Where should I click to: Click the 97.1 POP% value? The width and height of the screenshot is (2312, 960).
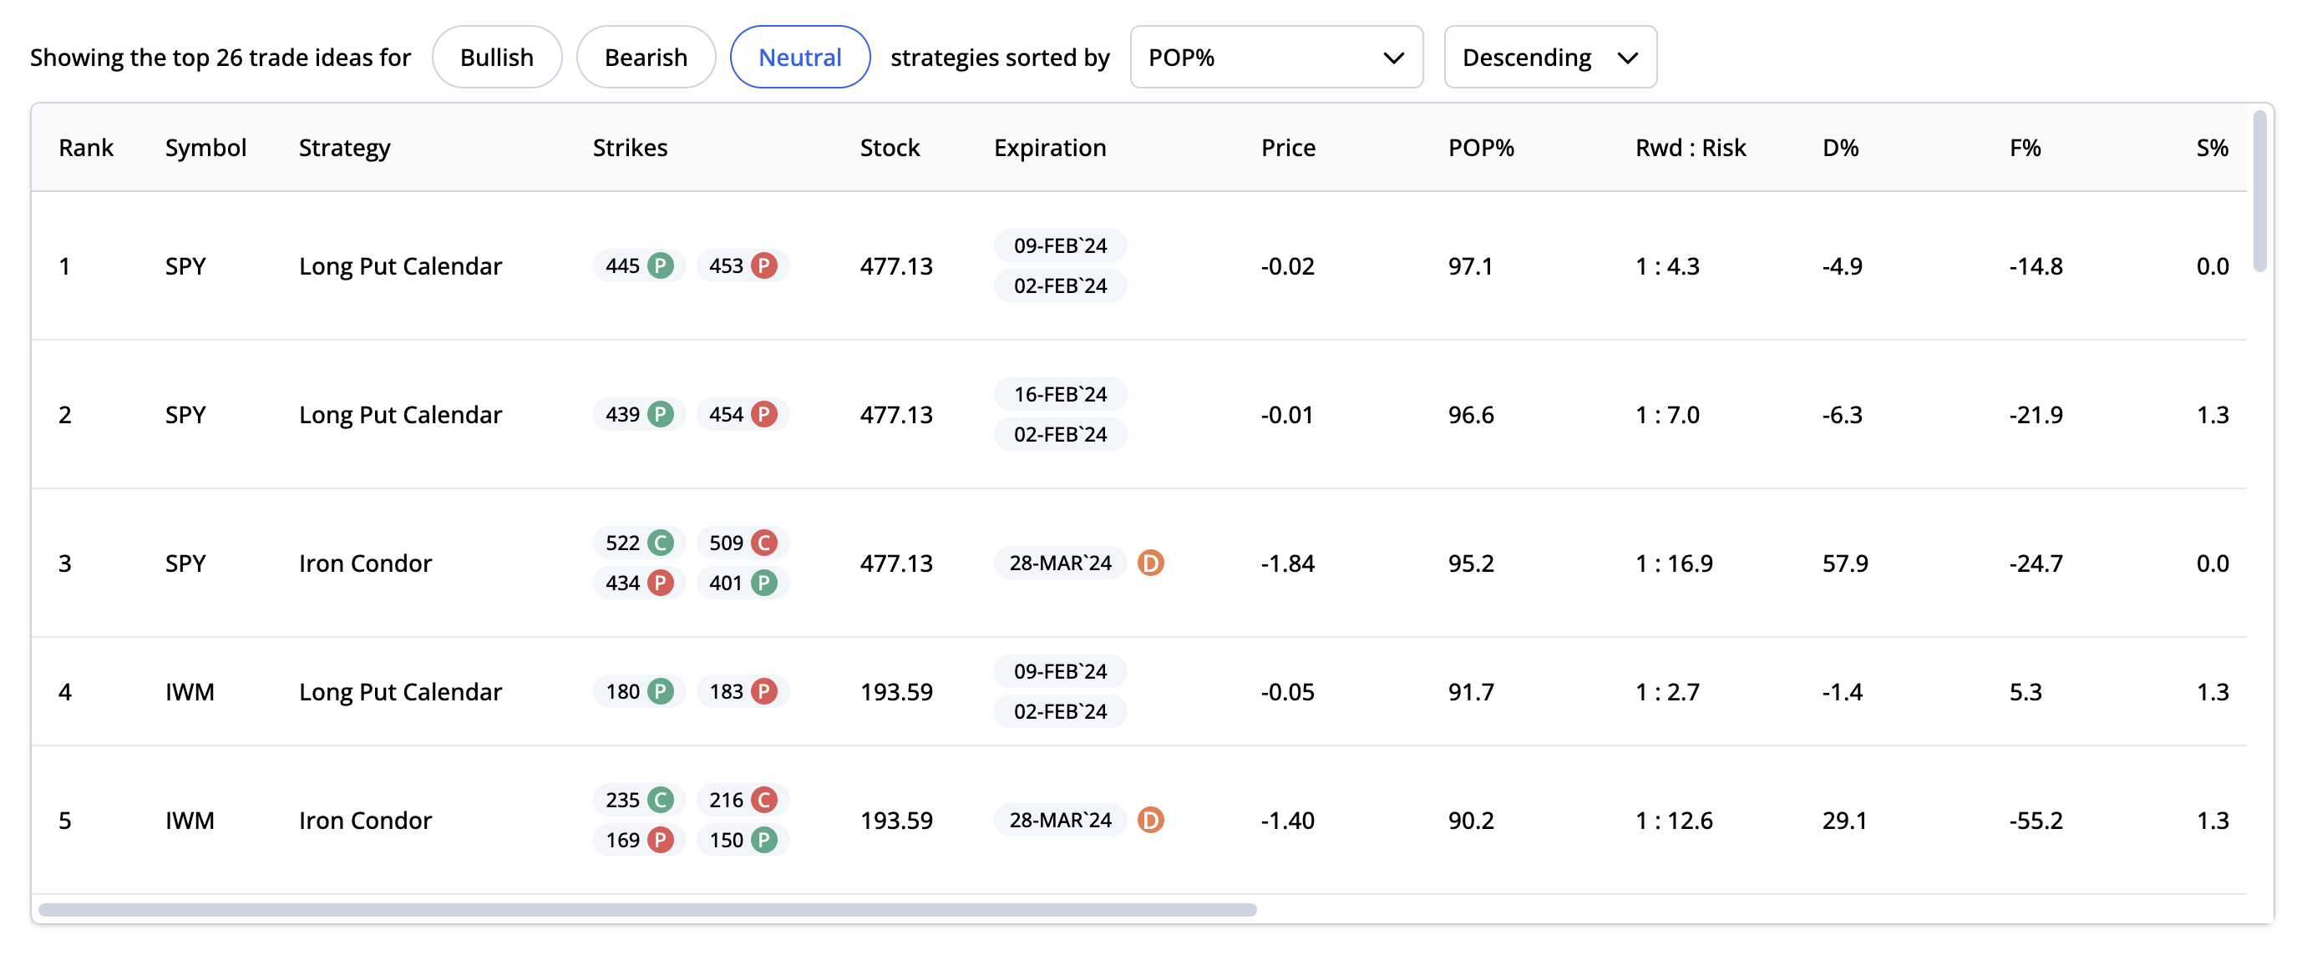(x=1470, y=266)
